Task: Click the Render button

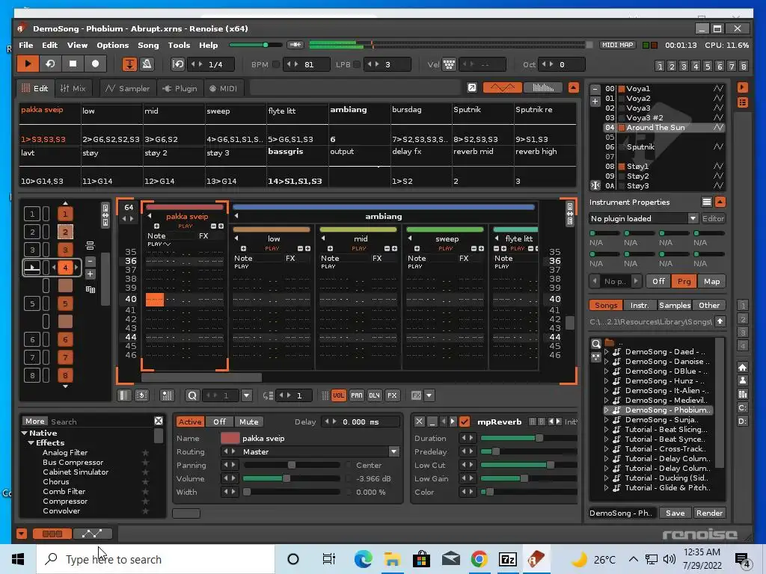Action: tap(709, 513)
